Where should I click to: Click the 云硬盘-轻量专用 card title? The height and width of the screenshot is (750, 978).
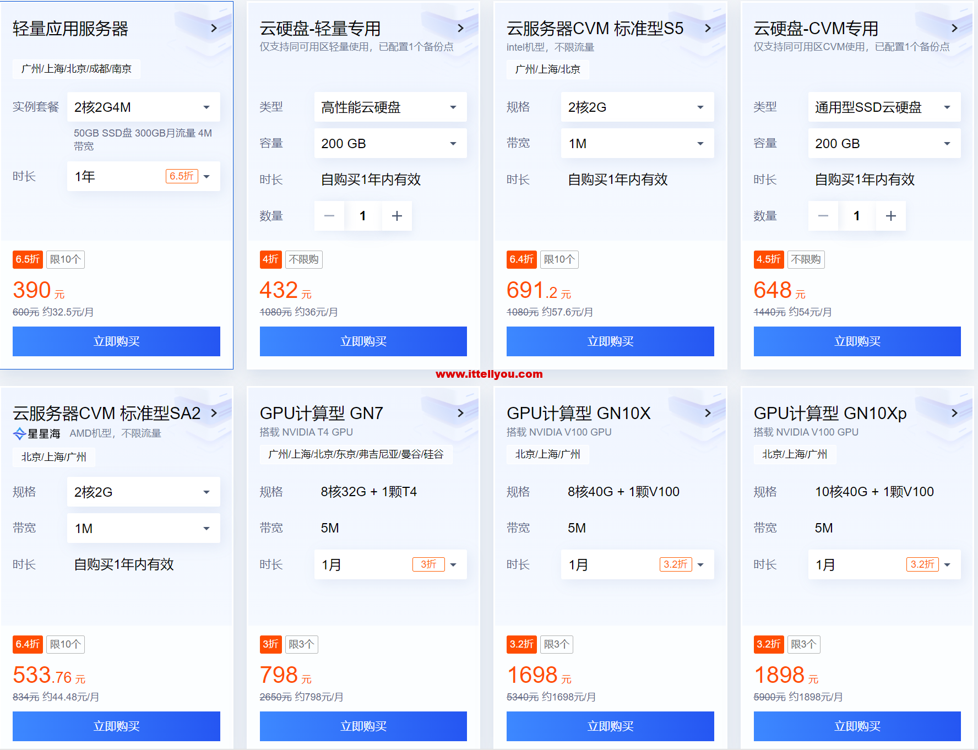click(320, 29)
